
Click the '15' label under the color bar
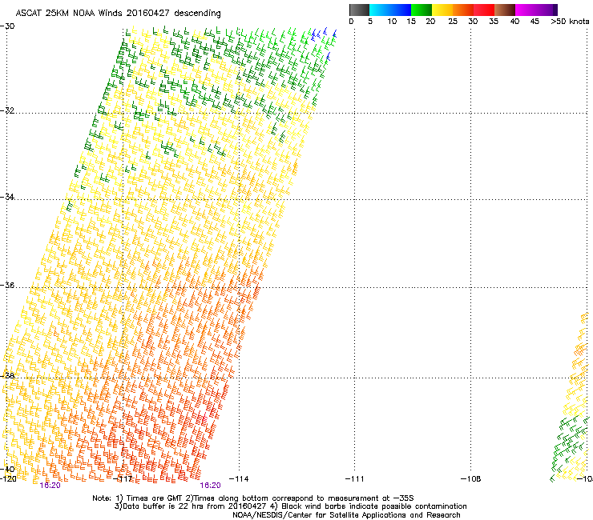411,22
